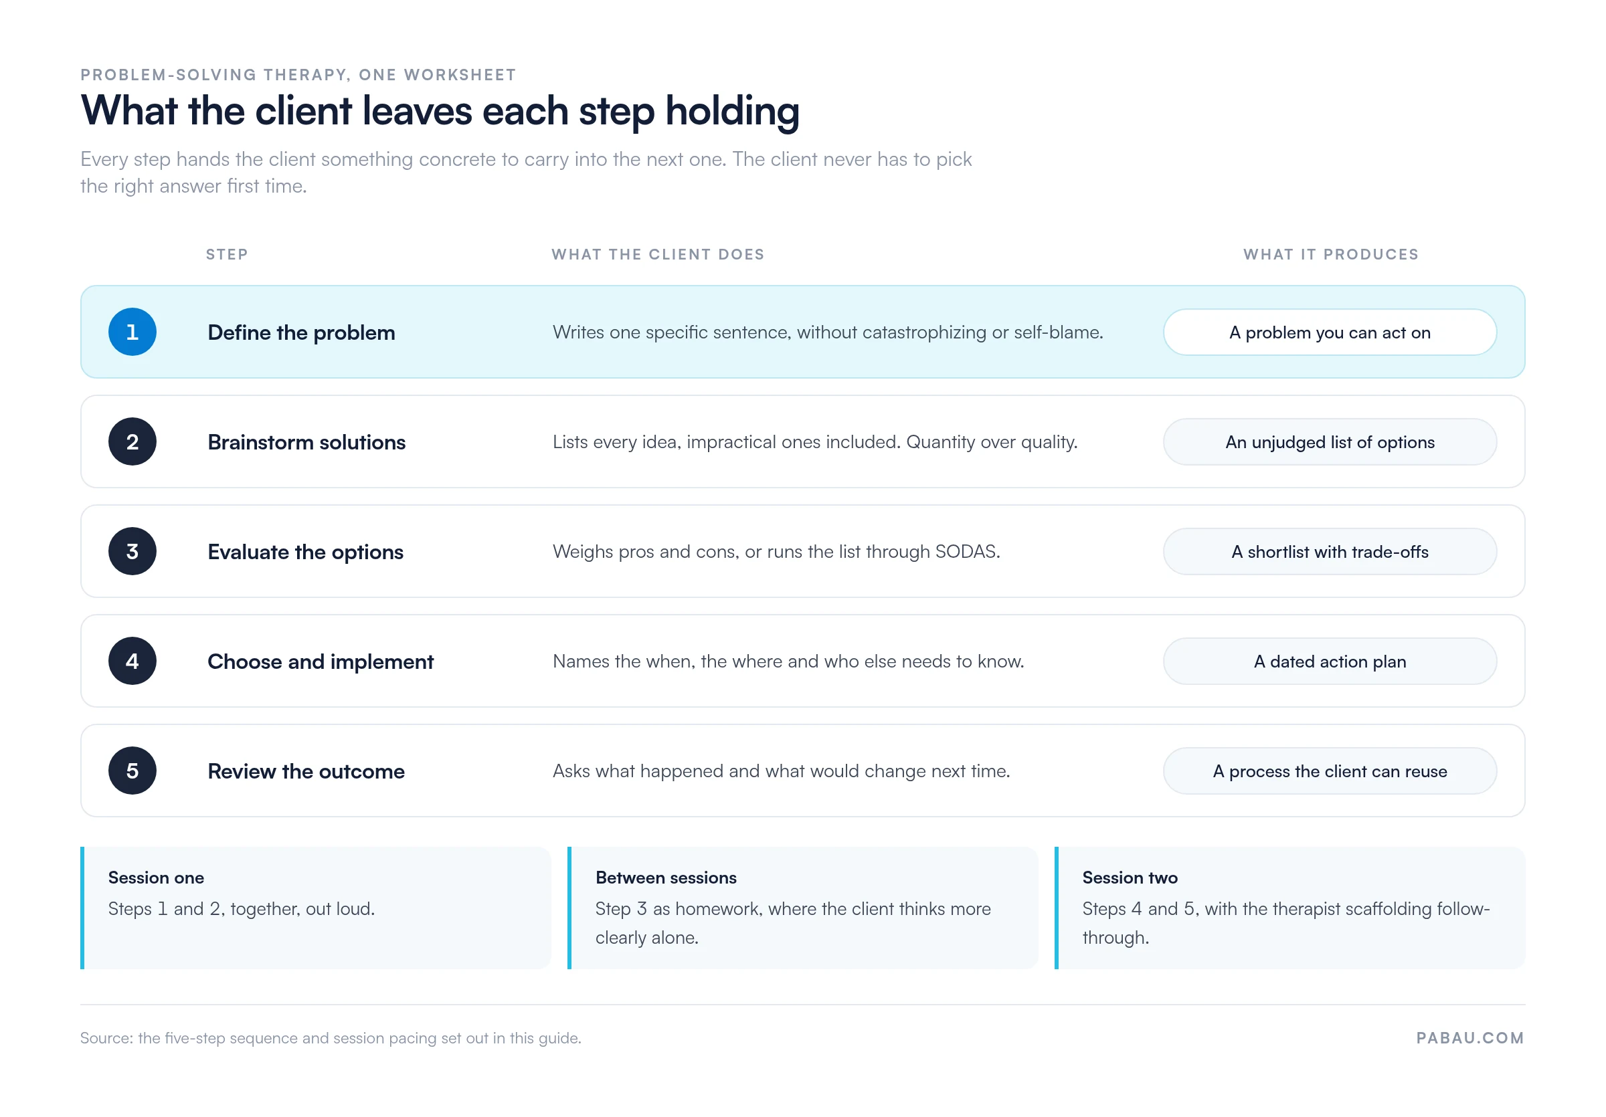This screenshot has height=1117, width=1606.
Task: Click the 'WHAT IT PRODUCES' column header
Action: tap(1331, 254)
